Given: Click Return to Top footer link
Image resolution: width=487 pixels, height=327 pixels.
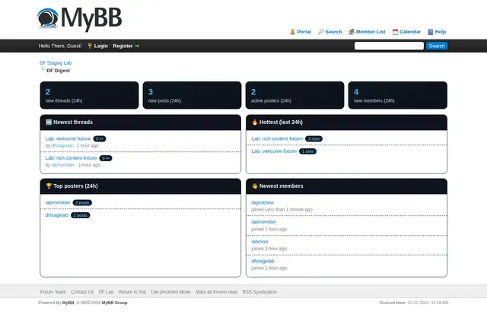Looking at the screenshot, I should point(132,292).
